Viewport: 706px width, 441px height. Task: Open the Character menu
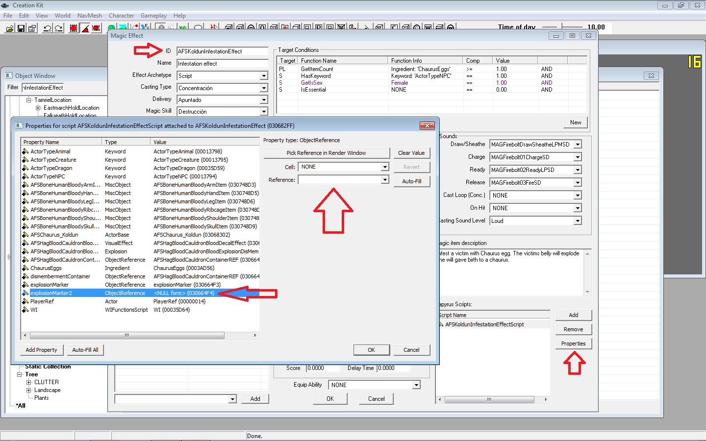click(121, 16)
